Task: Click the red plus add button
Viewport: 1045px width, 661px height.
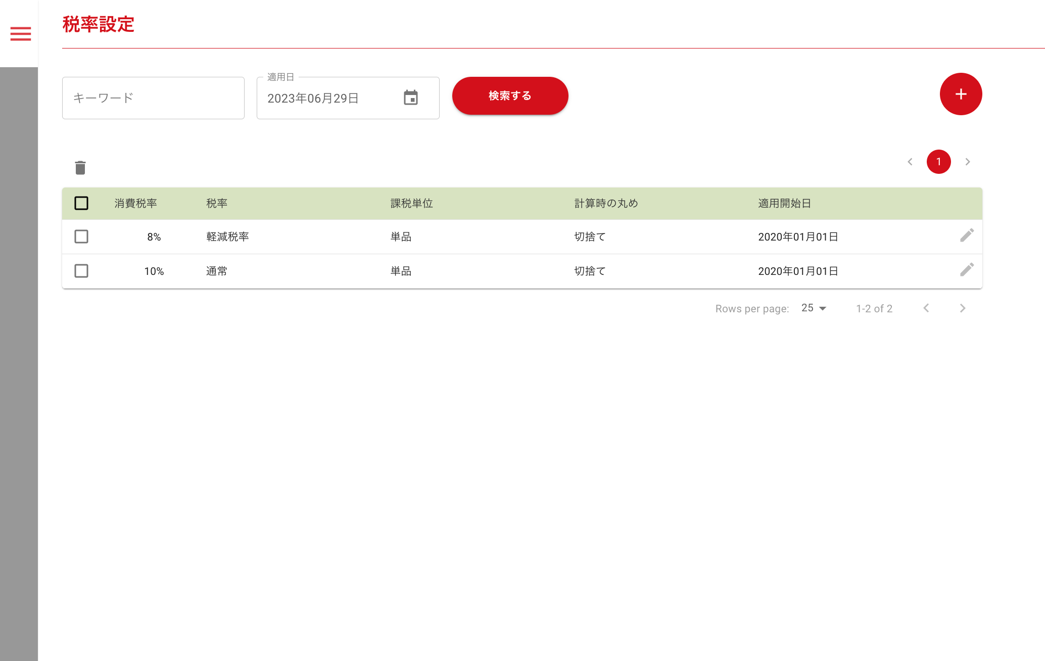Action: pos(961,94)
